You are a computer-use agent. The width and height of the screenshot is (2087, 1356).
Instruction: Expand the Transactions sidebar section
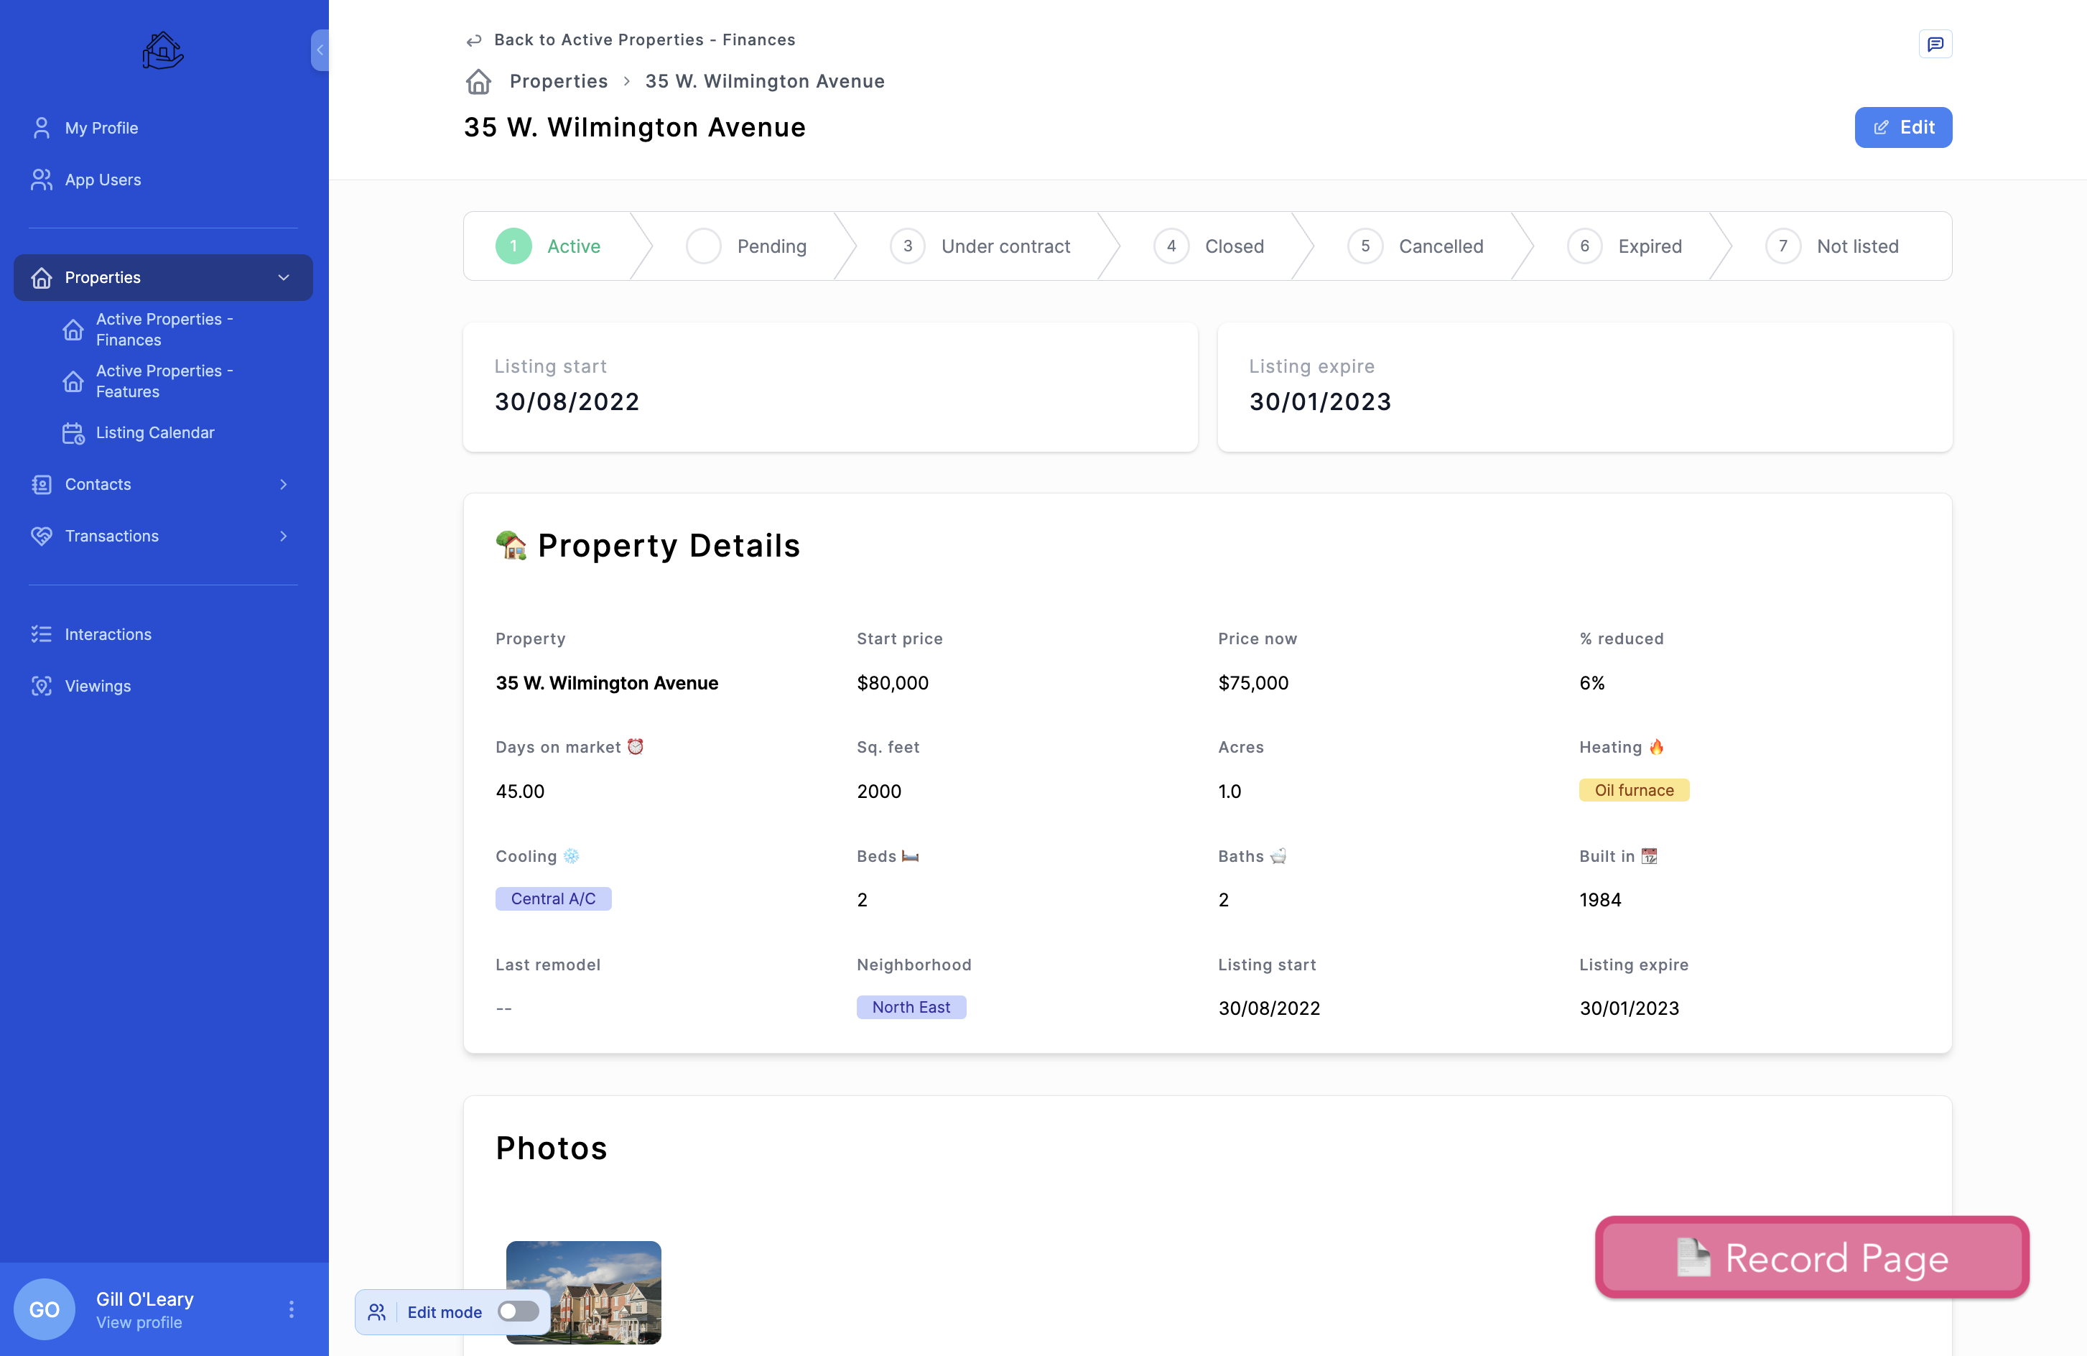(x=283, y=536)
